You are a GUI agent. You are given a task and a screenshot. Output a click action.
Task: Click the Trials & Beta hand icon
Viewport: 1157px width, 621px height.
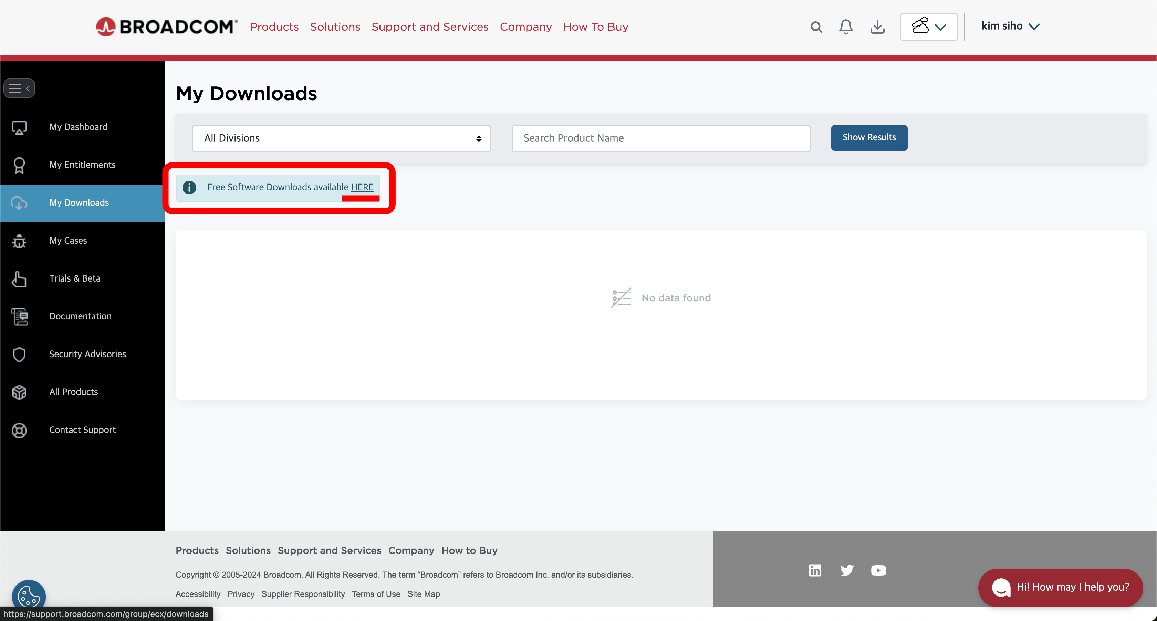[x=19, y=279]
